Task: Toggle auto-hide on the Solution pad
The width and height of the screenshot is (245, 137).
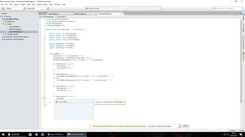Action: point(35,13)
